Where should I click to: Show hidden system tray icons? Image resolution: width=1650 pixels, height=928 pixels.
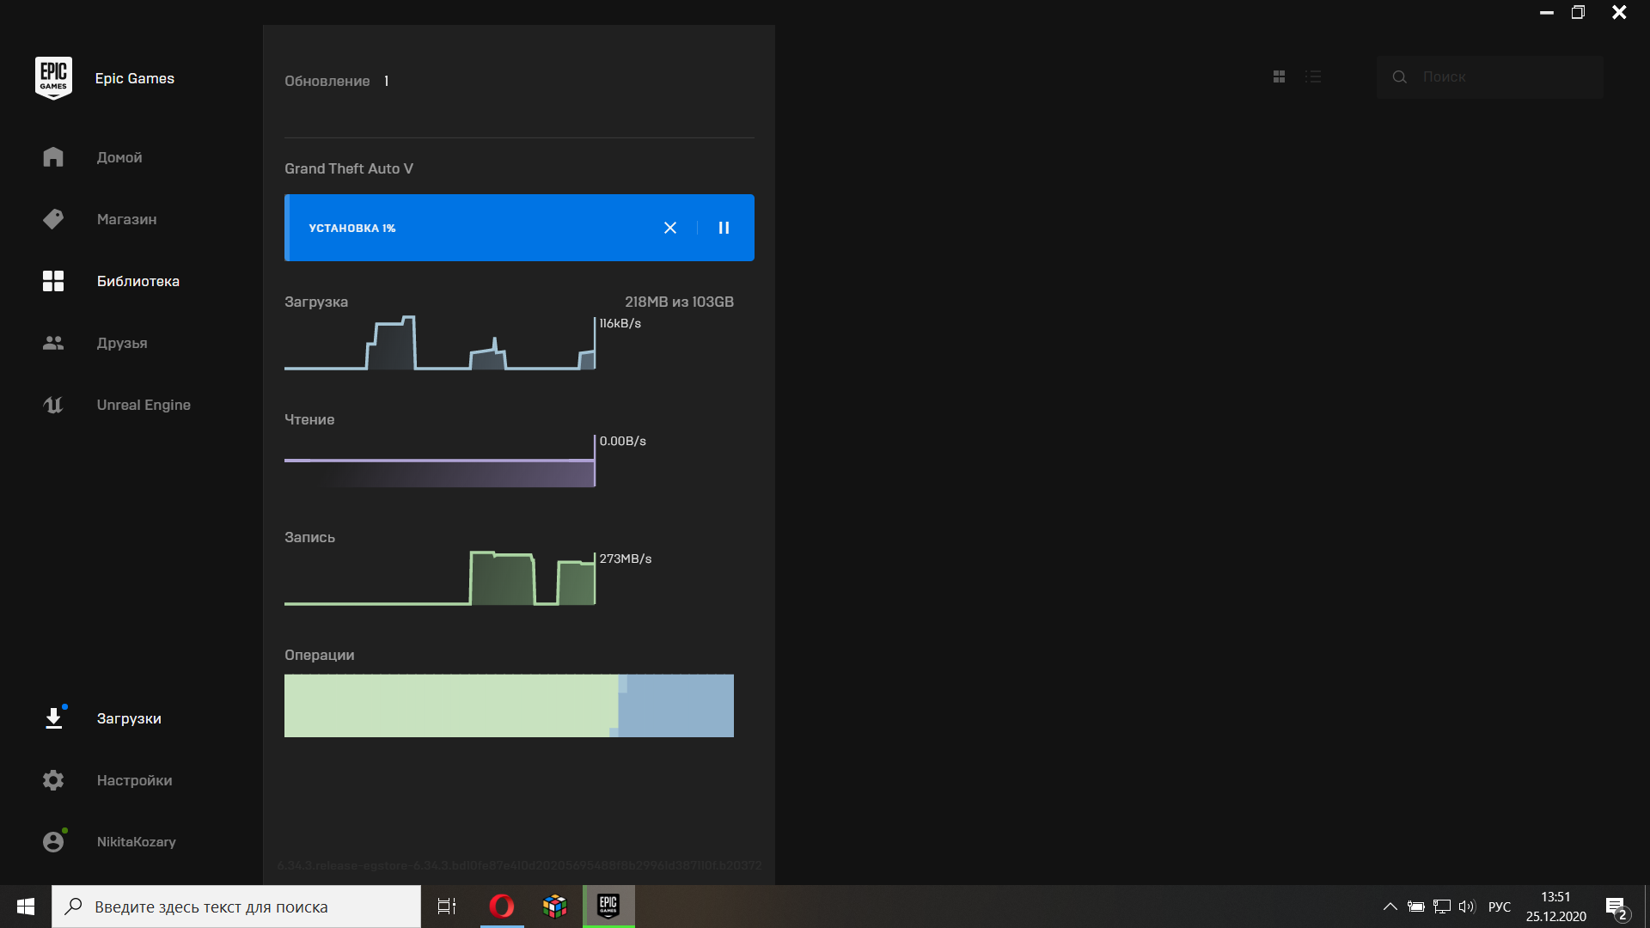[x=1390, y=907]
